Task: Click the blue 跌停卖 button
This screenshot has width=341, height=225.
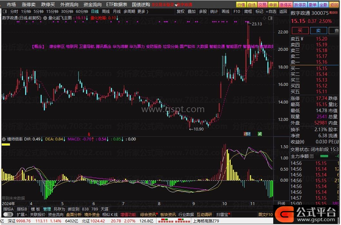Action: (x=300, y=5)
